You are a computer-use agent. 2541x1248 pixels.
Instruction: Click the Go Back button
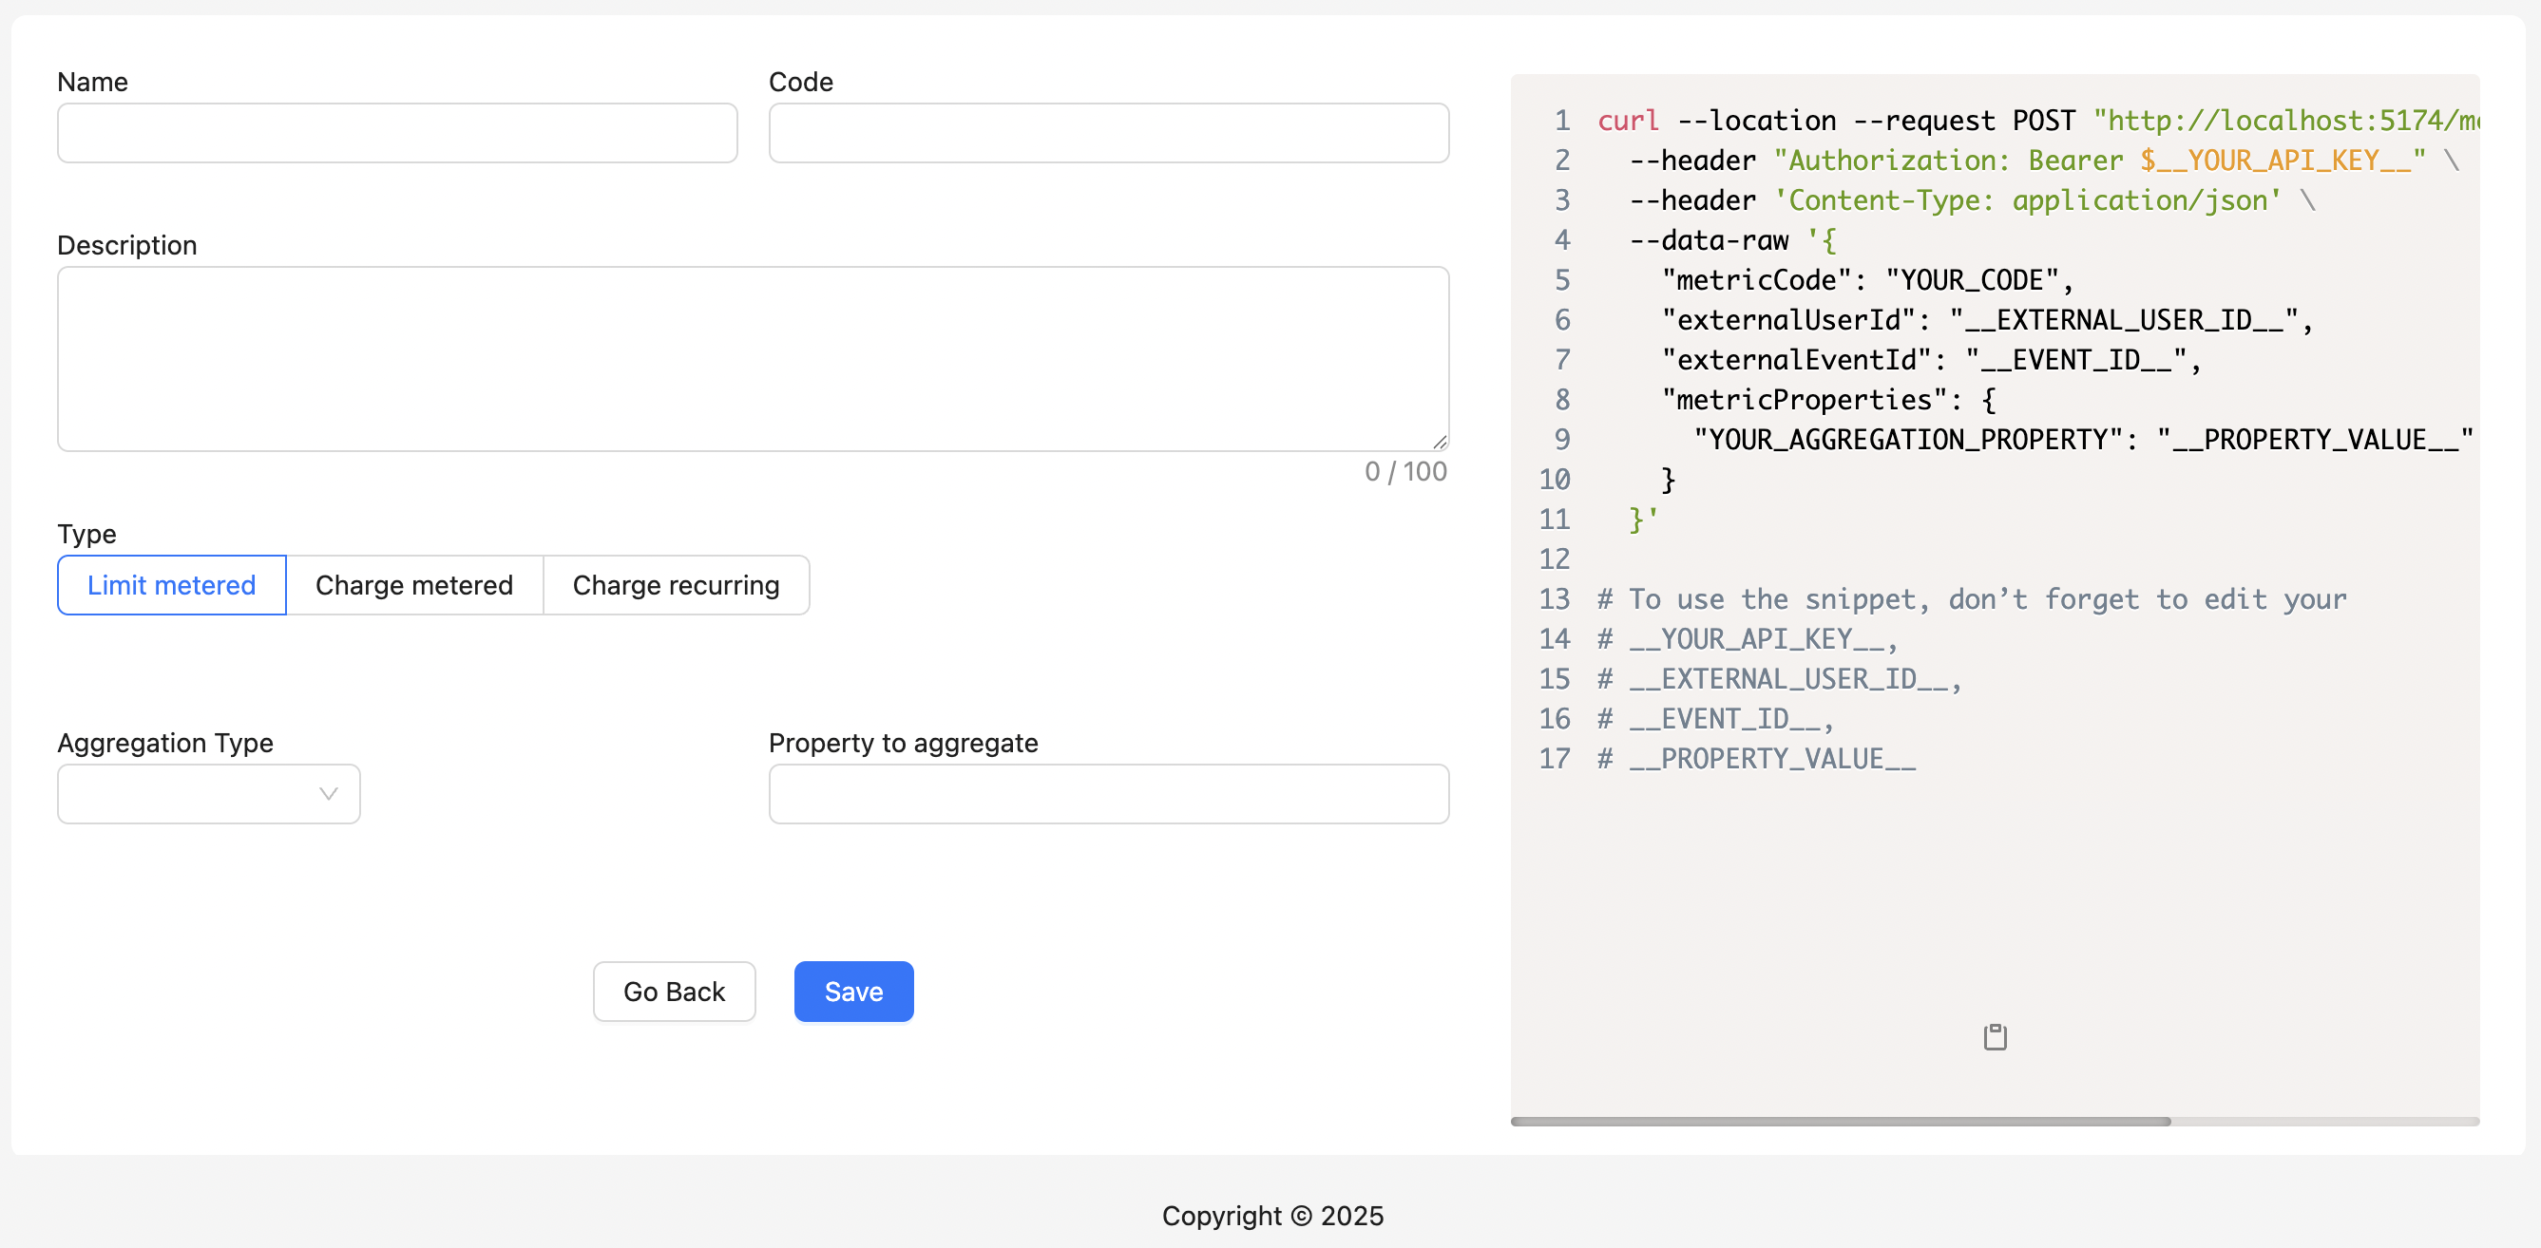point(674,991)
